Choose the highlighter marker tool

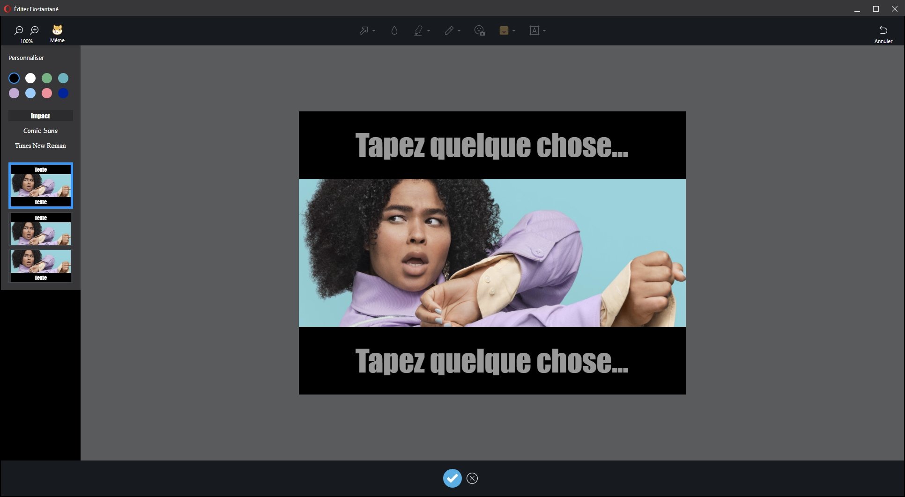tap(418, 31)
